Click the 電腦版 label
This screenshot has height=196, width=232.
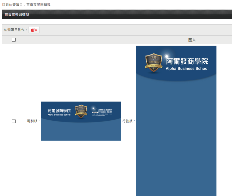coord(33,121)
